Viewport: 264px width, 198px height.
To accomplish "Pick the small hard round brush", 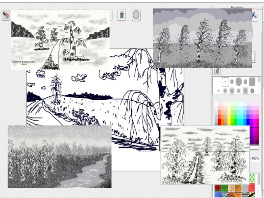I will [232, 82].
